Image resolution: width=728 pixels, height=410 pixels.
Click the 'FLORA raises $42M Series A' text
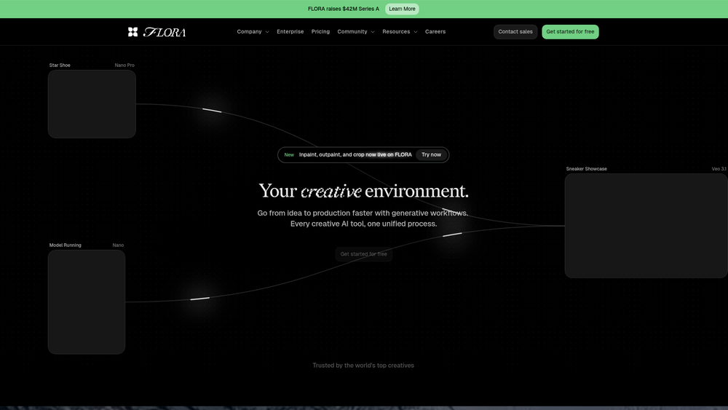343,9
